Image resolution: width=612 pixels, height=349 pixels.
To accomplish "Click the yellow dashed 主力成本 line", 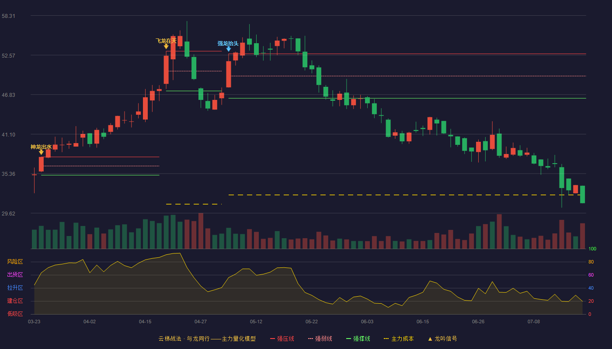I will [404, 195].
